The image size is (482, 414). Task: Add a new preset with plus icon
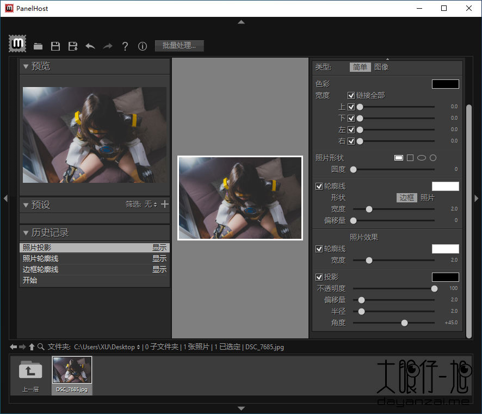point(165,204)
